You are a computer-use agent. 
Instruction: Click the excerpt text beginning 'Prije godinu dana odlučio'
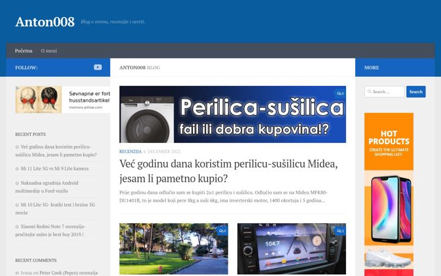point(224,196)
